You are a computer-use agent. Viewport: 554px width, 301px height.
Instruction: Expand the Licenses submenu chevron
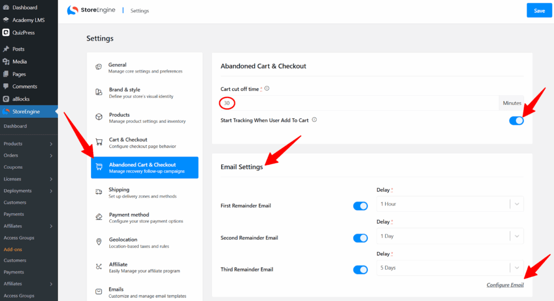(x=51, y=179)
